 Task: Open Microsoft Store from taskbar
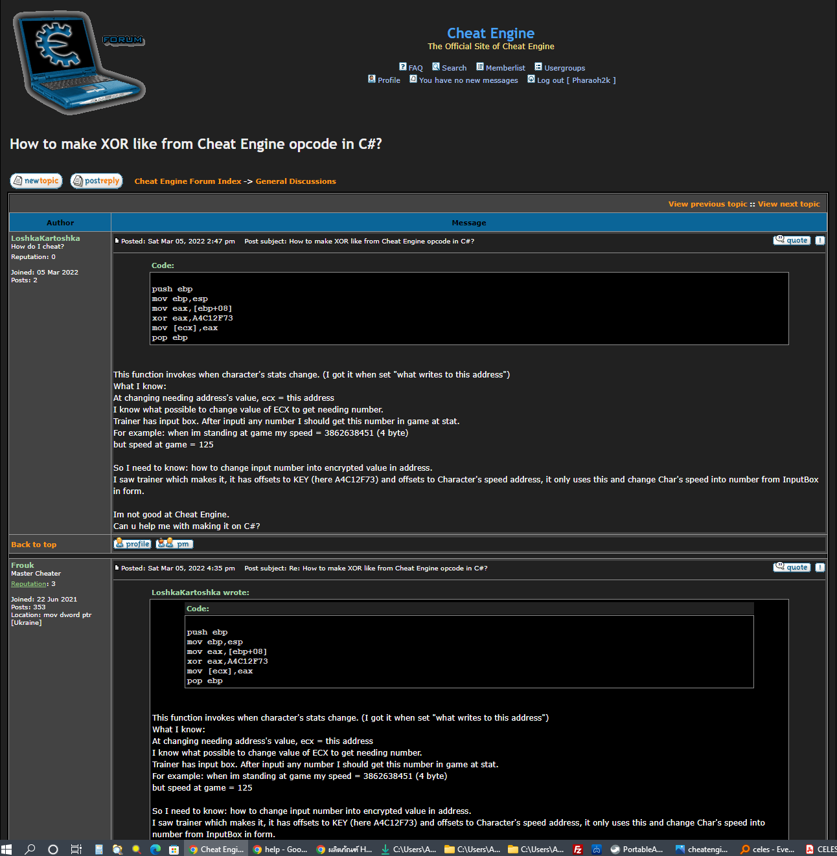click(x=174, y=849)
